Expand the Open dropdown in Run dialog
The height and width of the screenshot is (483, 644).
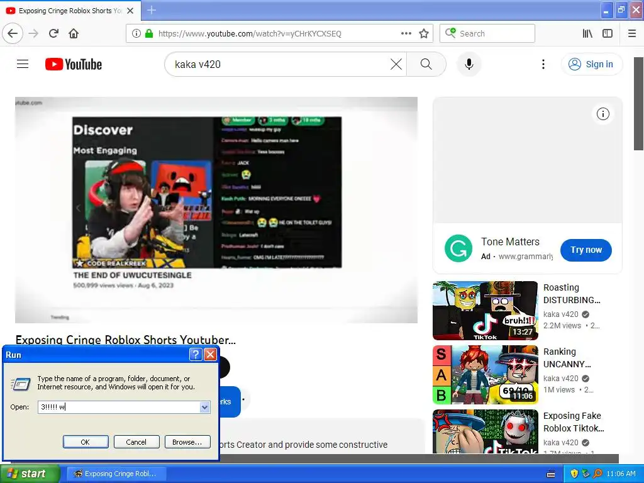204,407
